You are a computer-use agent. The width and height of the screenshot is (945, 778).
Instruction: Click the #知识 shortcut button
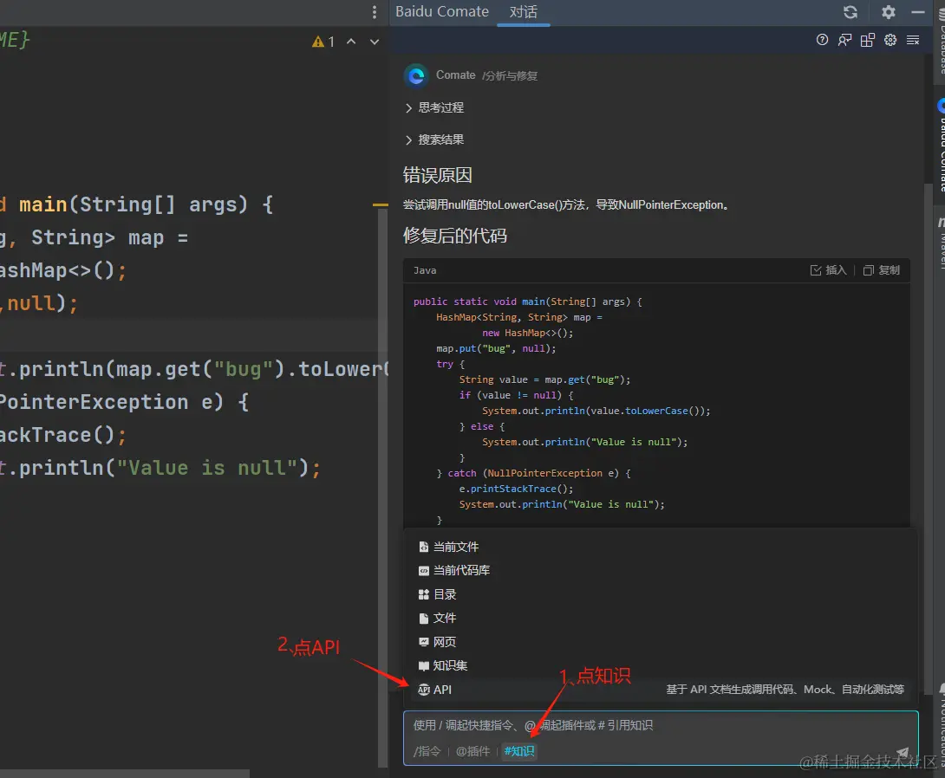519,751
